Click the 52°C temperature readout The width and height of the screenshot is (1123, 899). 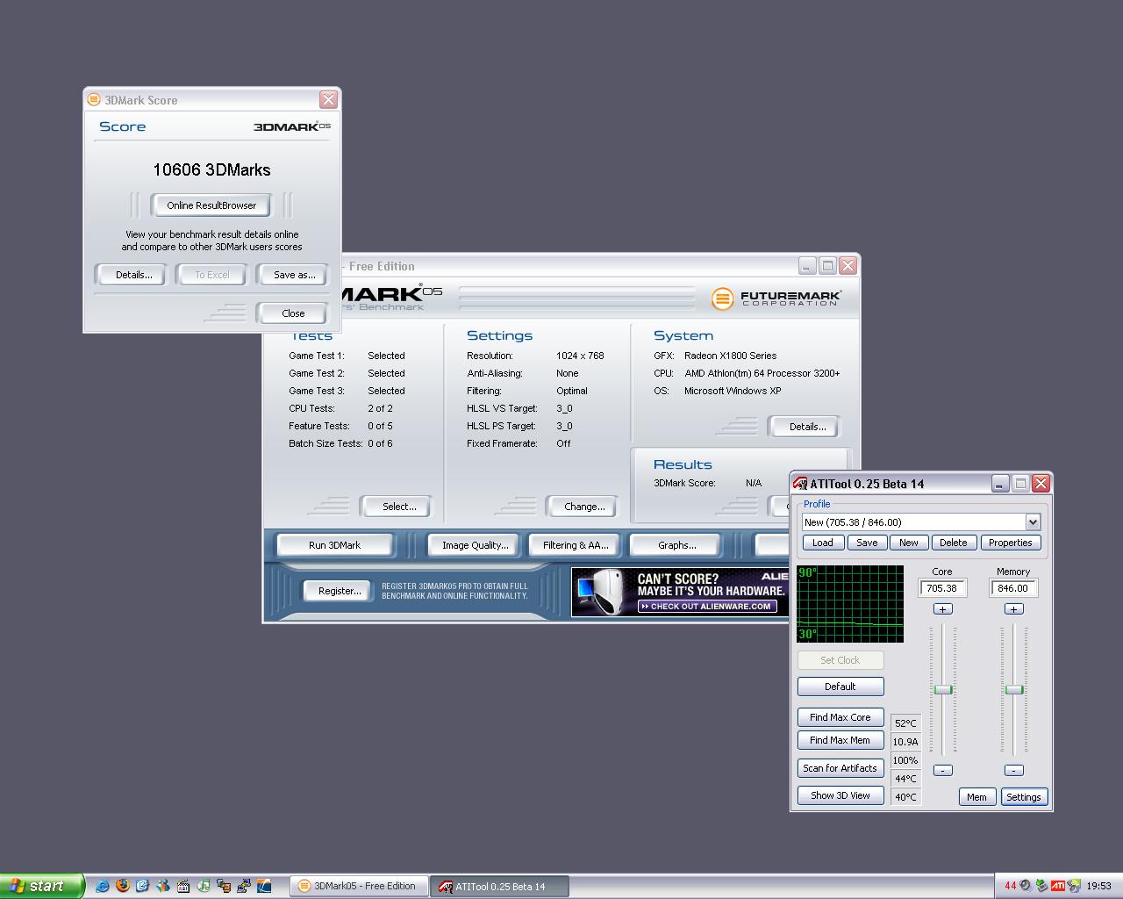tap(905, 723)
